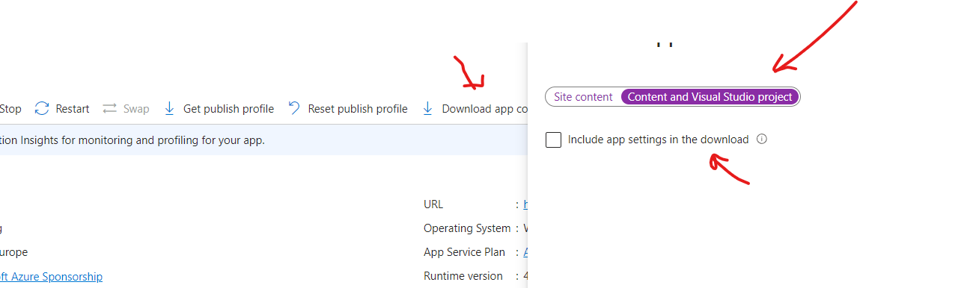Click the Reset publish profile undo icon
This screenshot has width=973, height=288.
click(294, 109)
